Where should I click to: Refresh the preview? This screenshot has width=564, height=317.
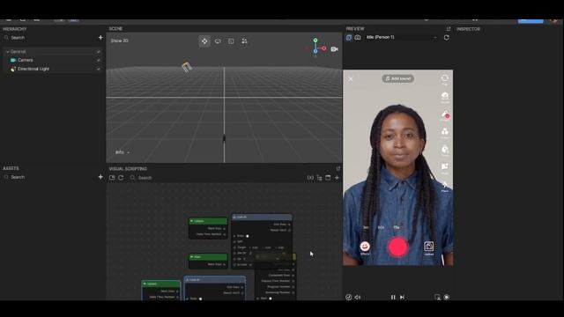[x=447, y=37]
